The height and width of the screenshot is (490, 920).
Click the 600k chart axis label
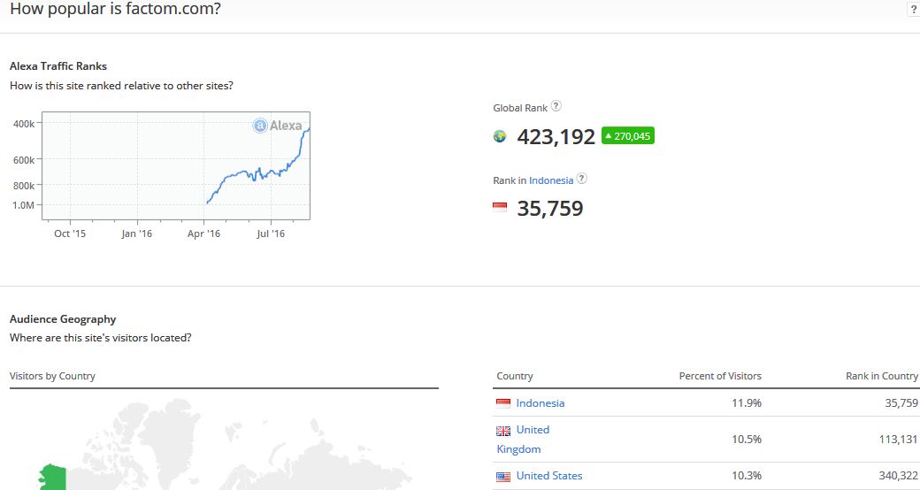coord(24,160)
